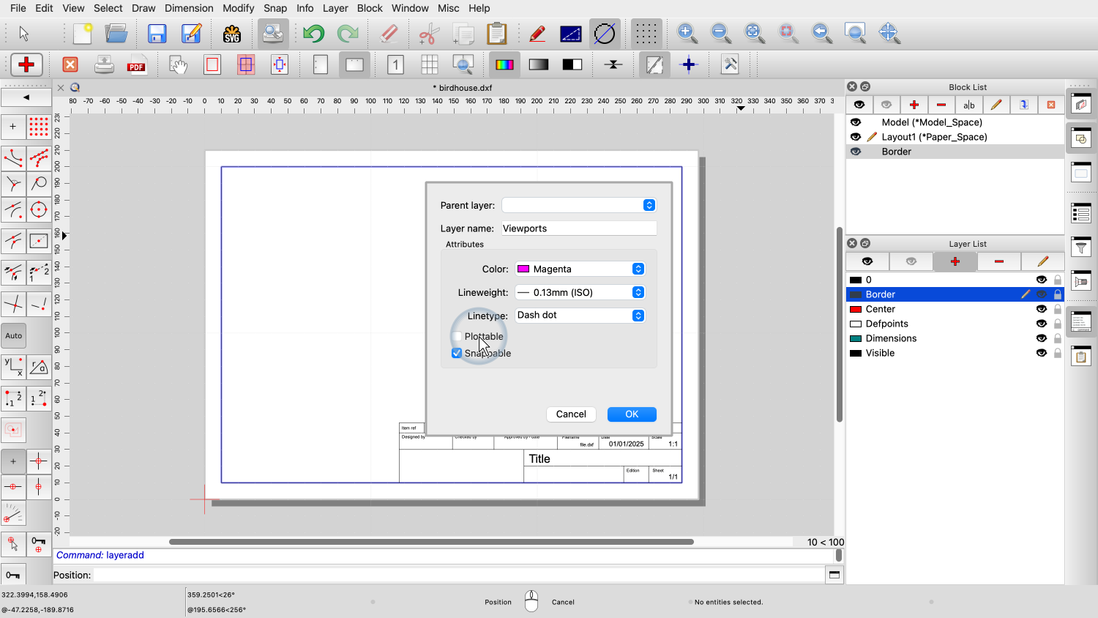
Task: Click the Export as SVG toolbar icon
Action: (x=232, y=34)
